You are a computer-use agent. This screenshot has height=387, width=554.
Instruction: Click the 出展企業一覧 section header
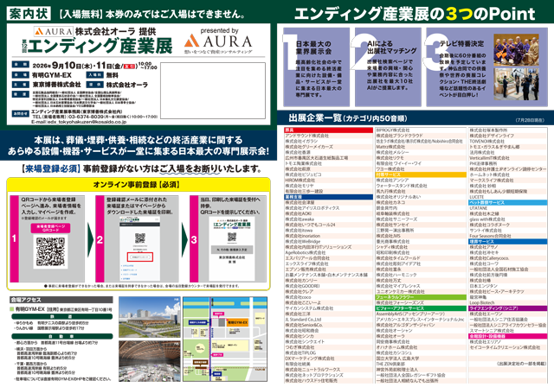click(x=415, y=118)
